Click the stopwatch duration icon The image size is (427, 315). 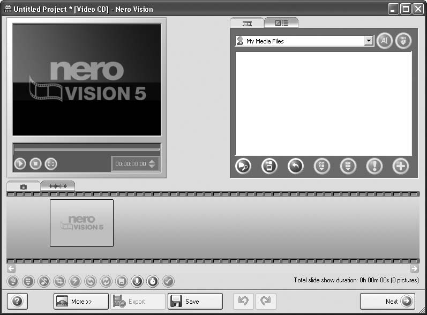tap(153, 281)
